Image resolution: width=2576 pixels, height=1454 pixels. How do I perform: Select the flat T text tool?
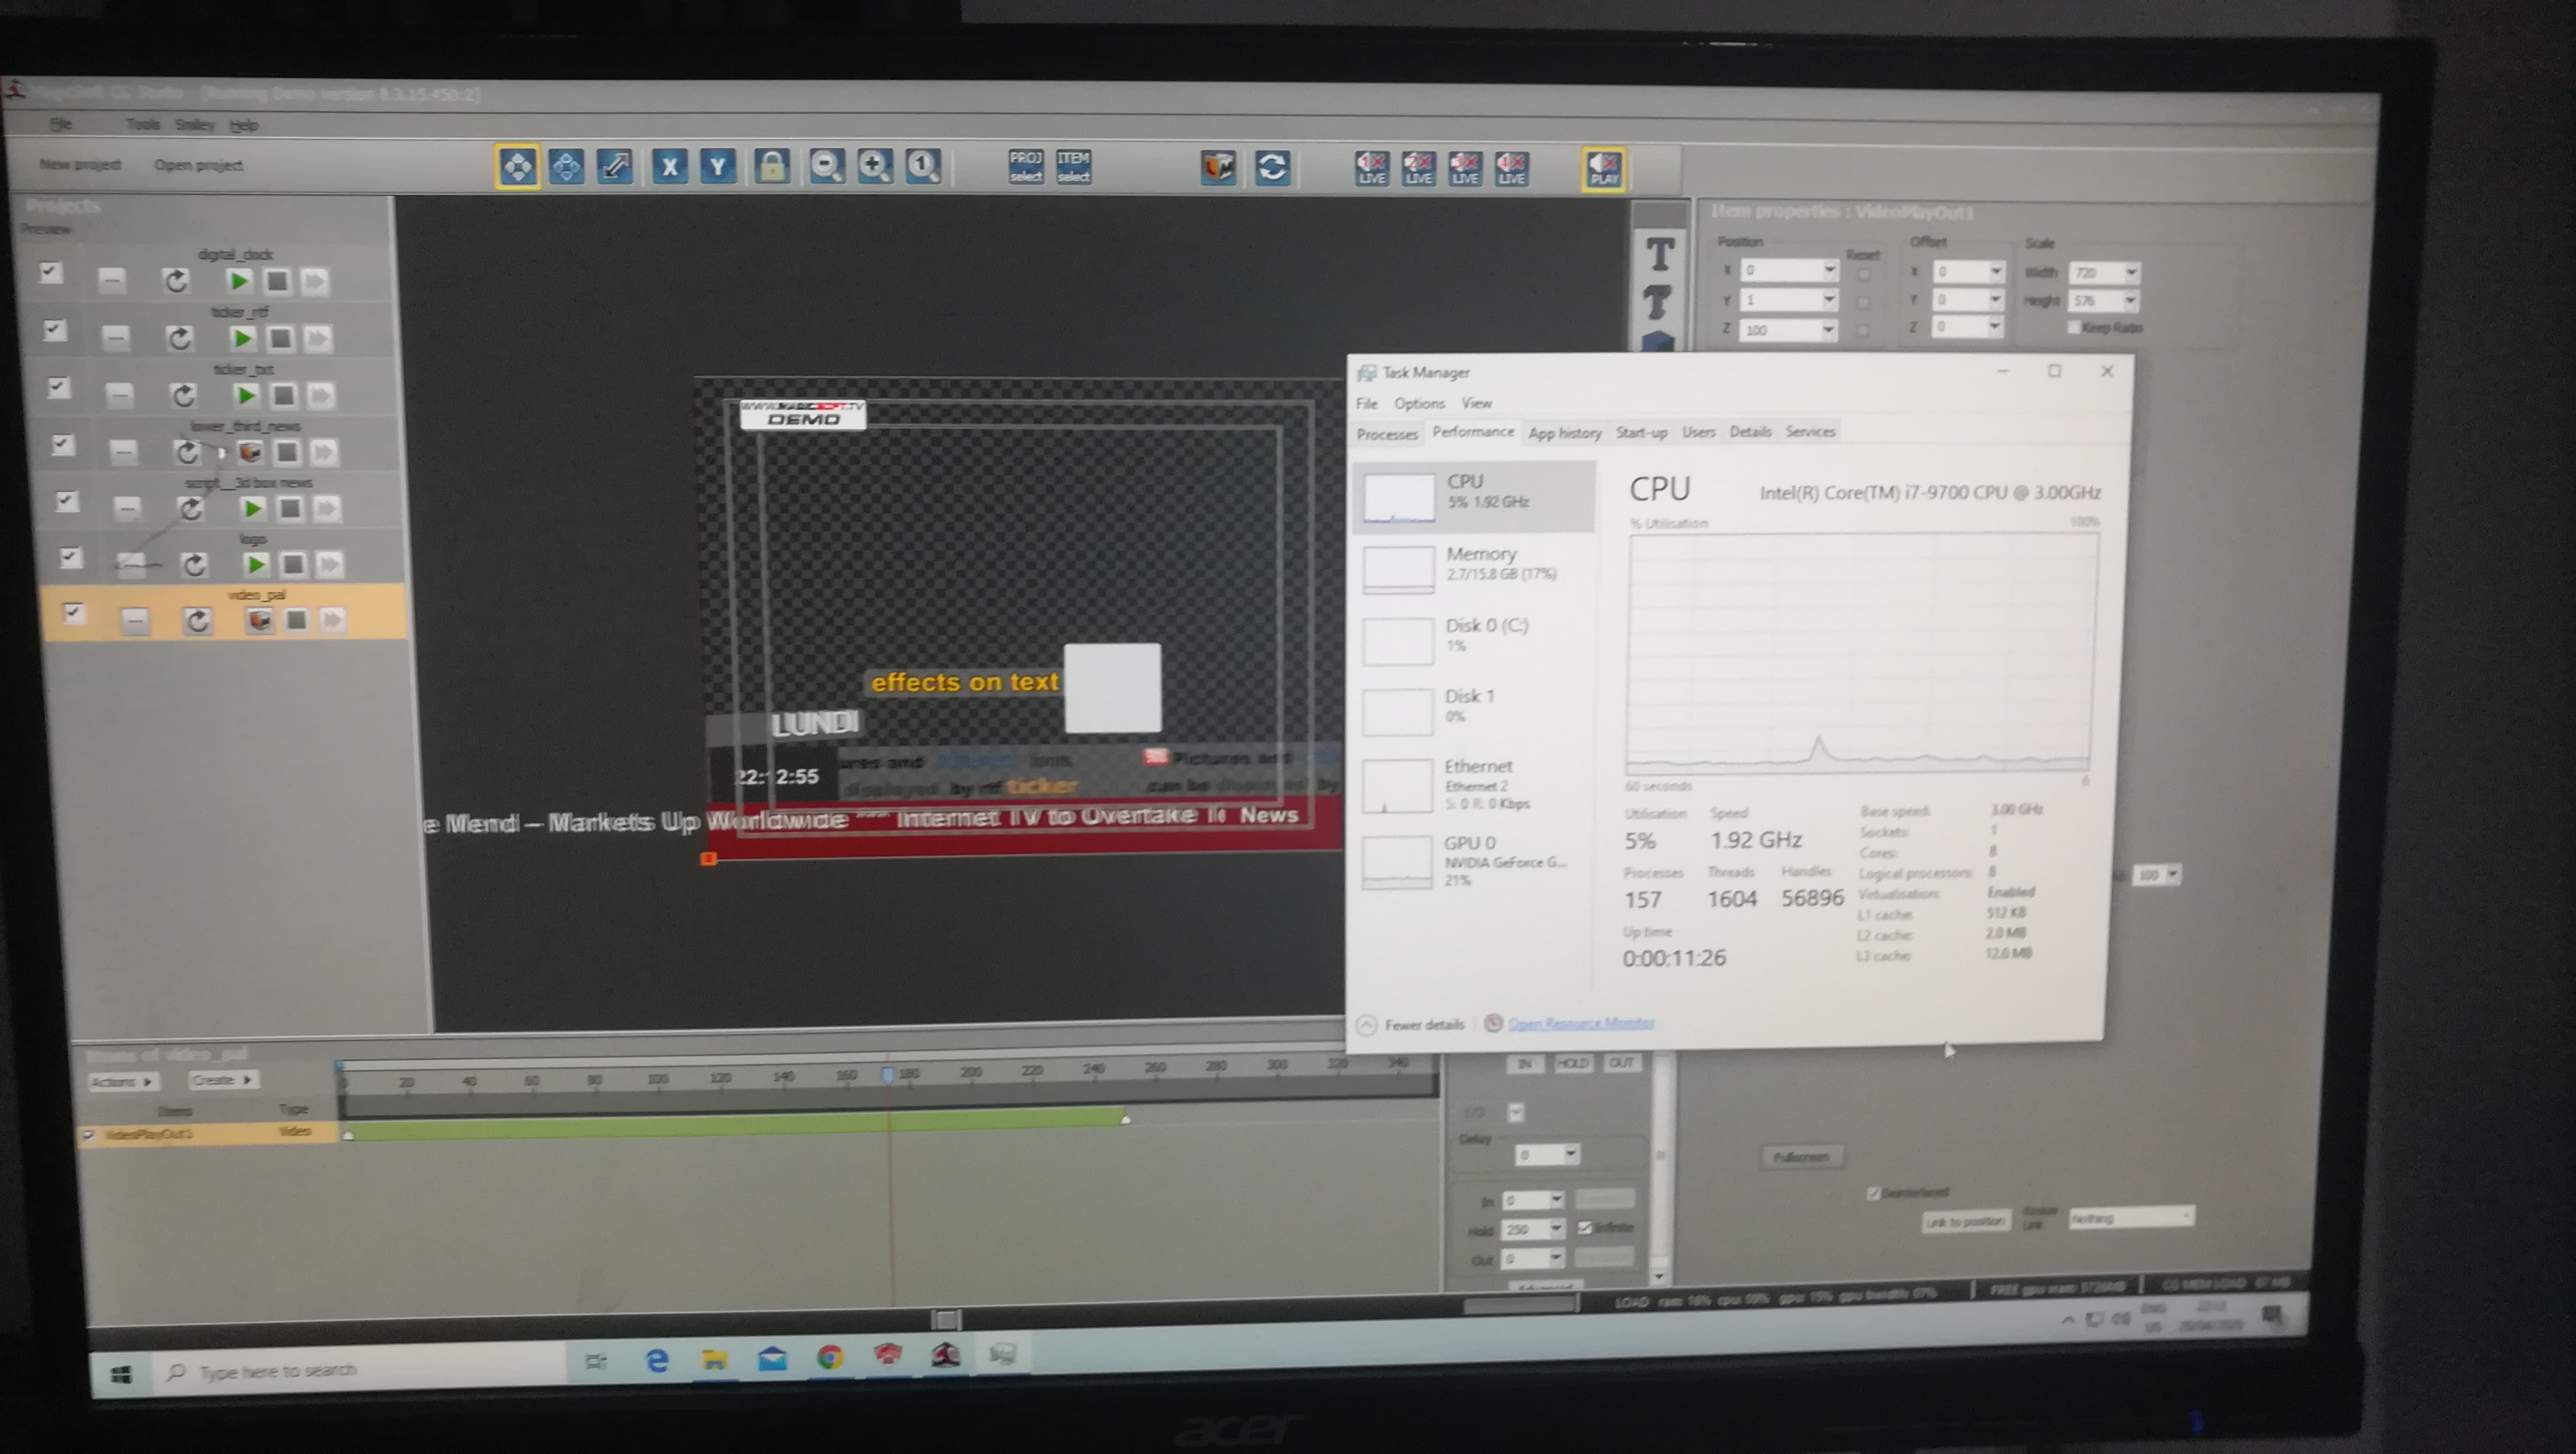1659,254
